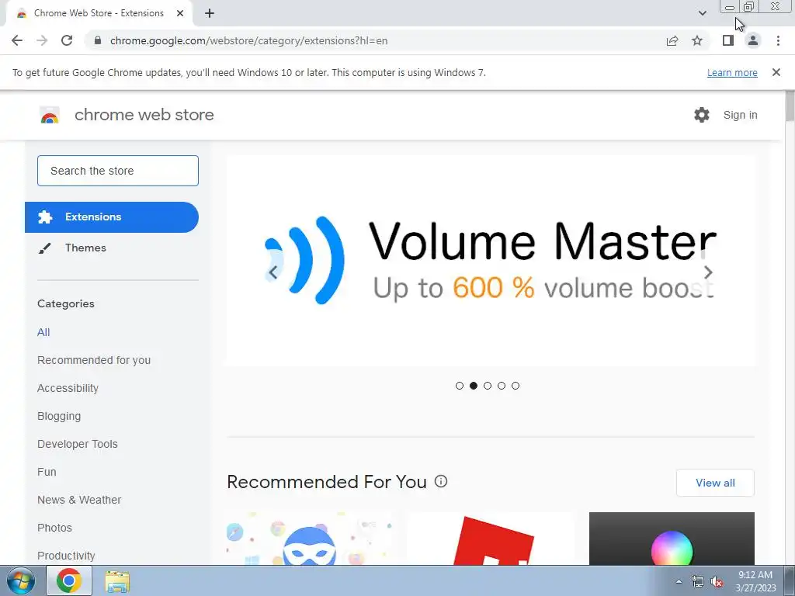795x596 pixels.
Task: Open the Chrome profile avatar
Action: tap(753, 40)
